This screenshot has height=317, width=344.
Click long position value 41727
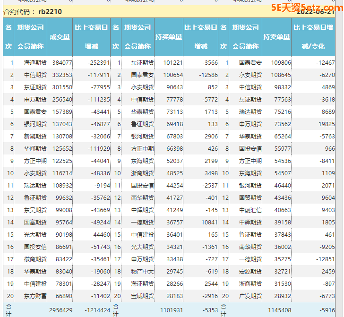coord(174,198)
